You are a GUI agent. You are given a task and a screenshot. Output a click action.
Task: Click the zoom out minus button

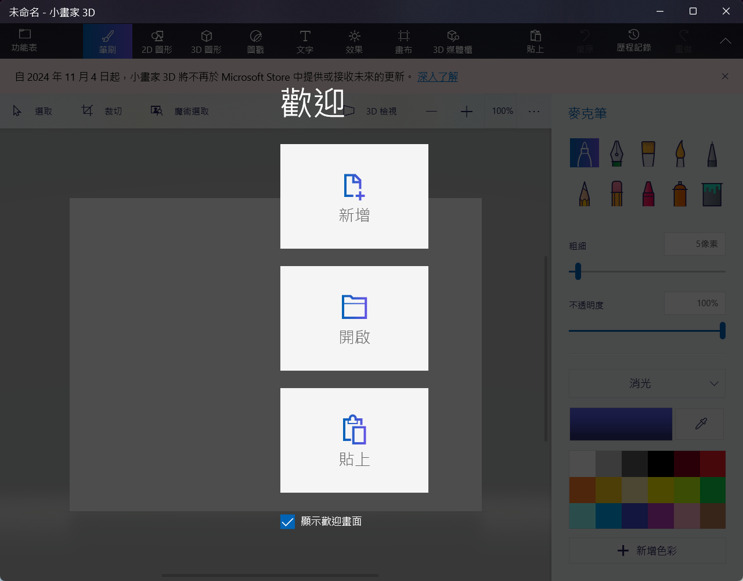click(431, 111)
